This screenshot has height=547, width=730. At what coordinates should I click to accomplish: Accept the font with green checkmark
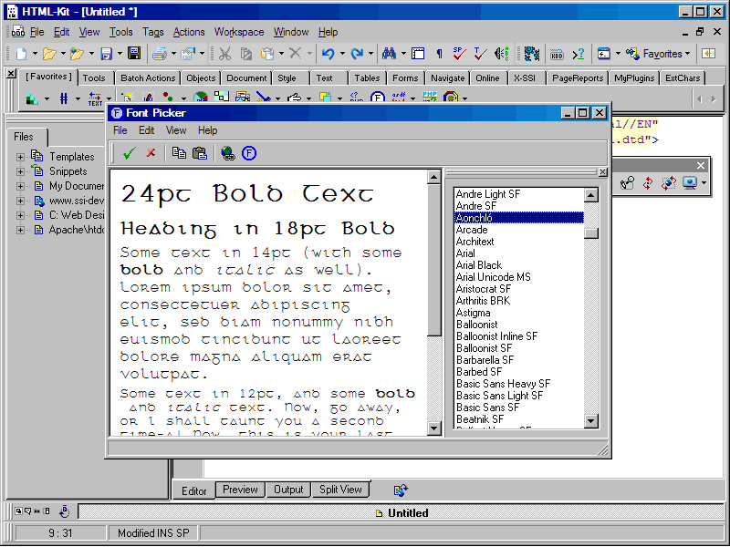(x=129, y=153)
